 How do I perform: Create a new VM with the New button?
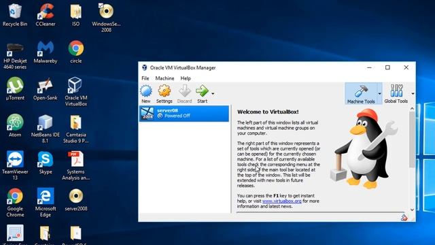tap(146, 94)
